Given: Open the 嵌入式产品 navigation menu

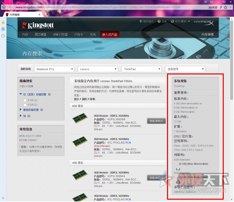Looking at the screenshot, I should coord(110,34).
